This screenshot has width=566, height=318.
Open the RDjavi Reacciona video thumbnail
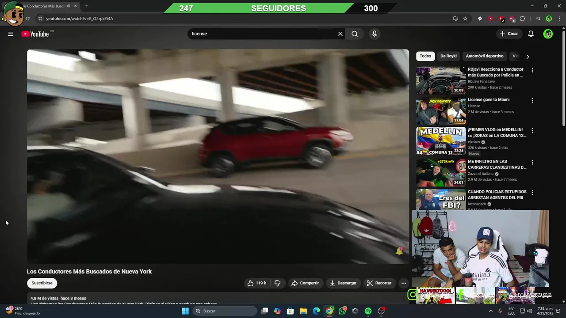(440, 80)
